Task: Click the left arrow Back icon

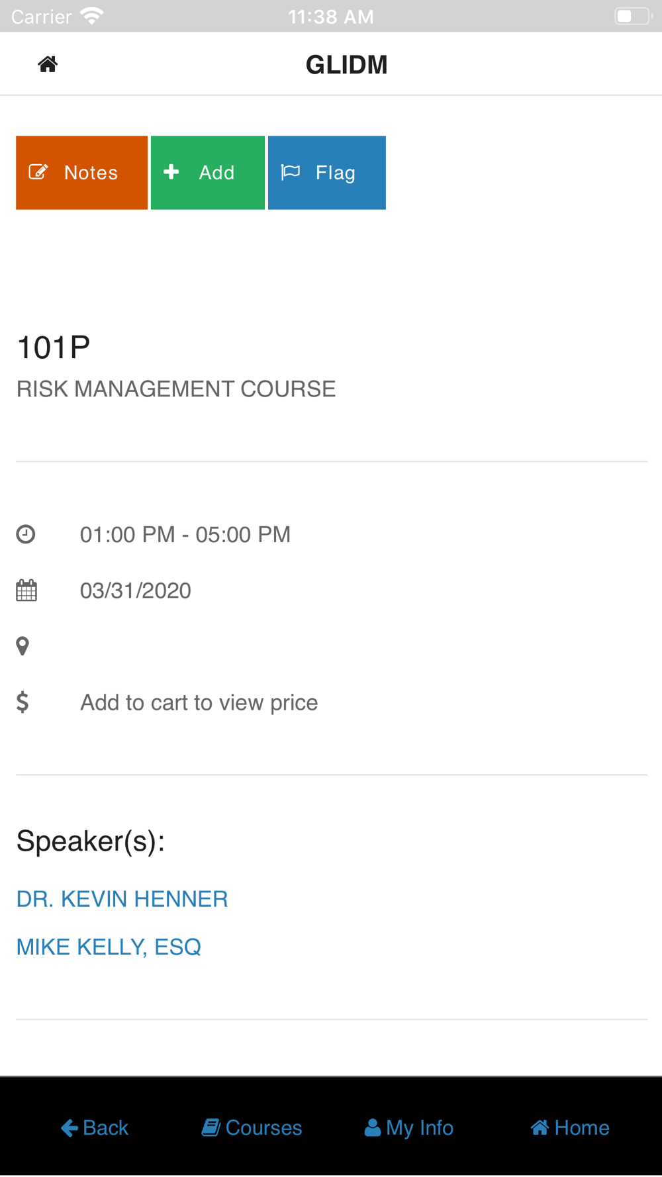Action: (70, 1127)
